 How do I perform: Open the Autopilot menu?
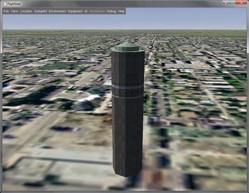click(x=41, y=11)
